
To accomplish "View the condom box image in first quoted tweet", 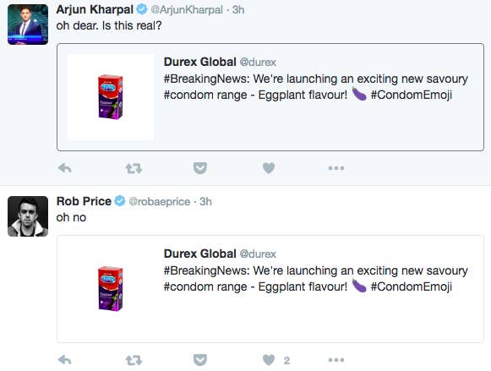I will point(111,97).
